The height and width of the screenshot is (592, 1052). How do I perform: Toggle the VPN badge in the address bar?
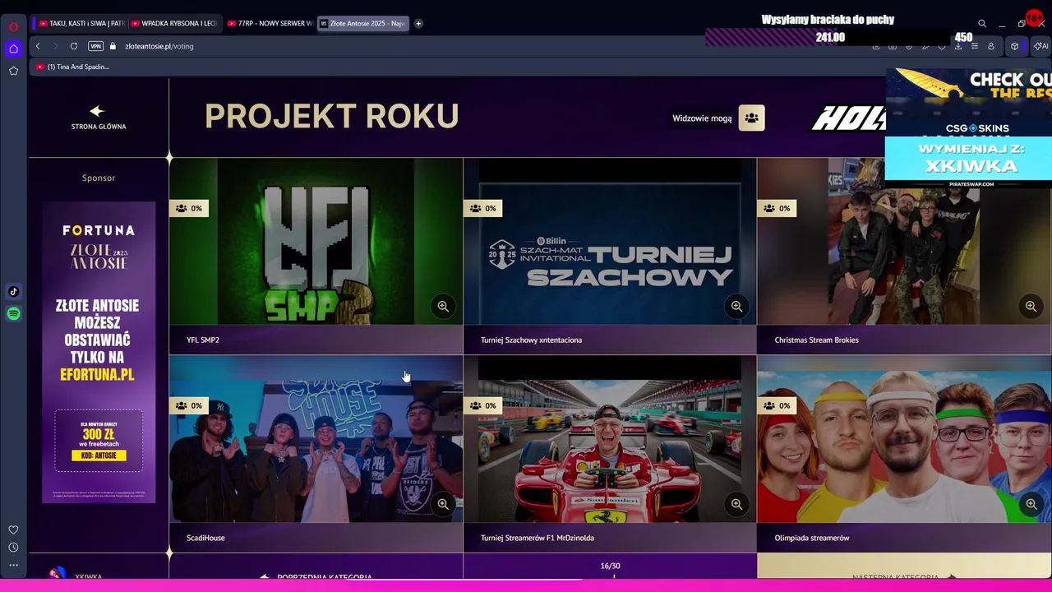point(96,46)
